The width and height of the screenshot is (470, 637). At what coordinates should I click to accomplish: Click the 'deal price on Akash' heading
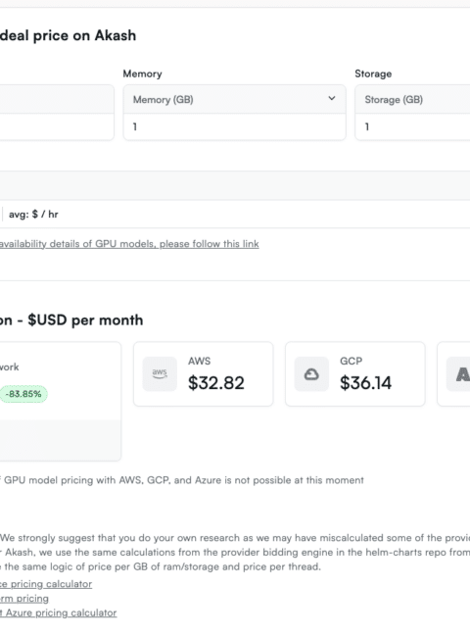pos(68,35)
